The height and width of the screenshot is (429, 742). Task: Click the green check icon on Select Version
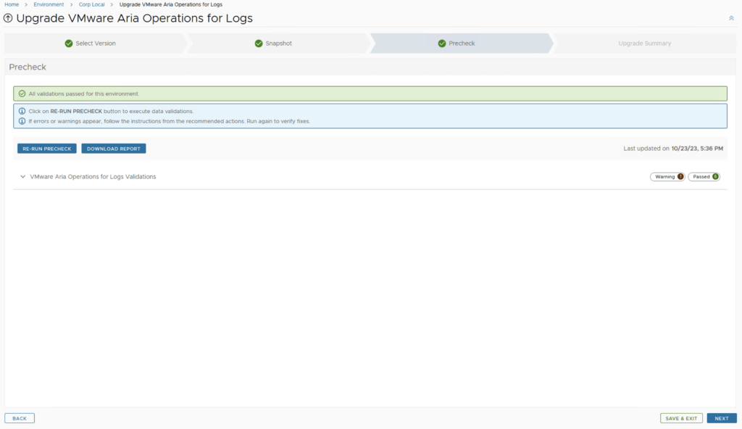pyautogui.click(x=69, y=43)
